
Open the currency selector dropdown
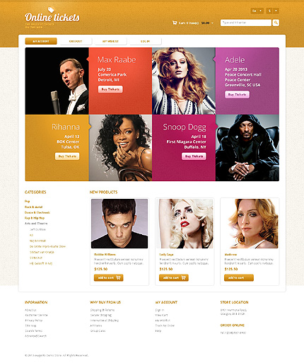point(273,11)
